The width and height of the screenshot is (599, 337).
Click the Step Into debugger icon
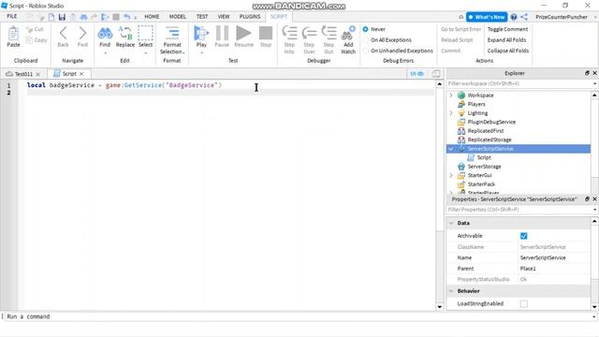click(289, 34)
